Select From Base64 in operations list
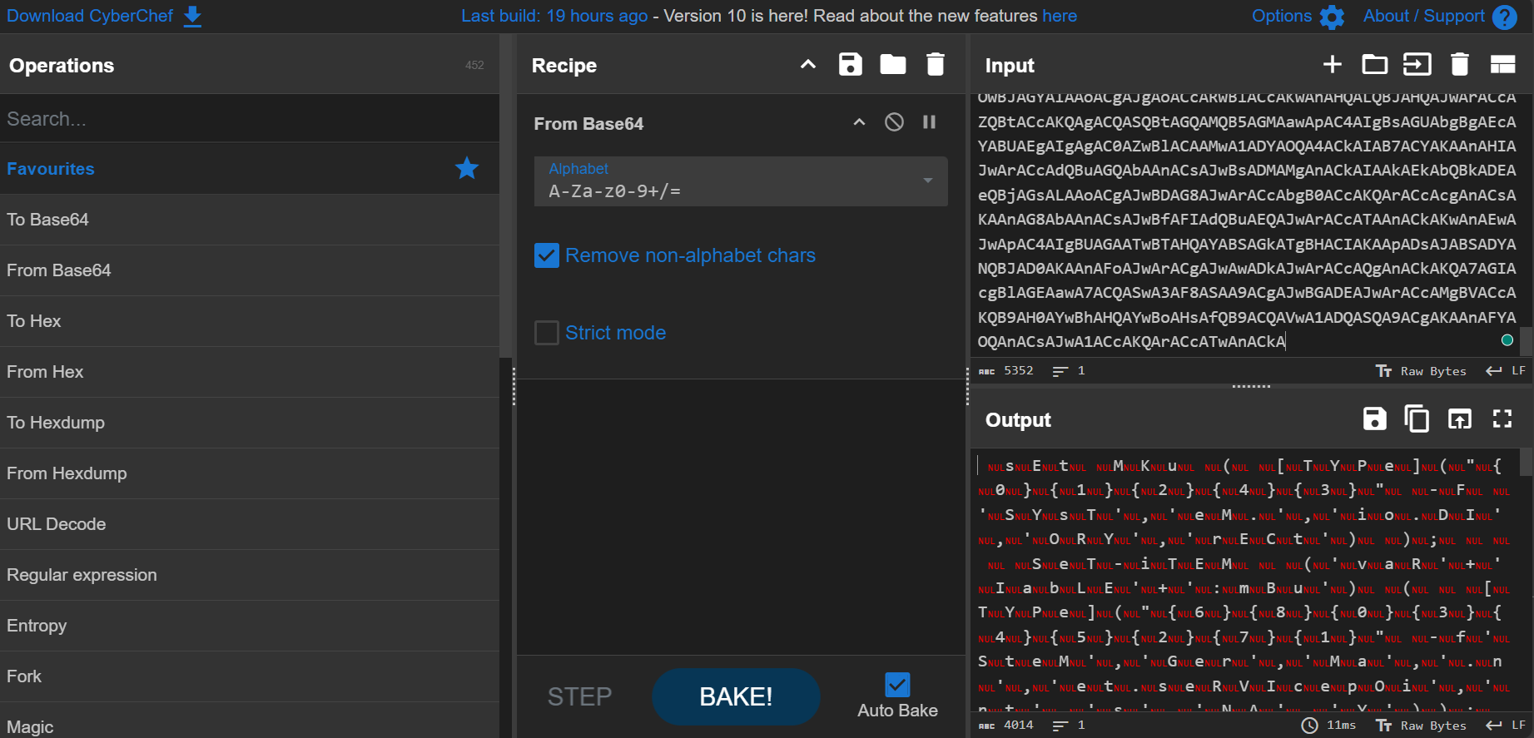The image size is (1534, 738). click(250, 270)
